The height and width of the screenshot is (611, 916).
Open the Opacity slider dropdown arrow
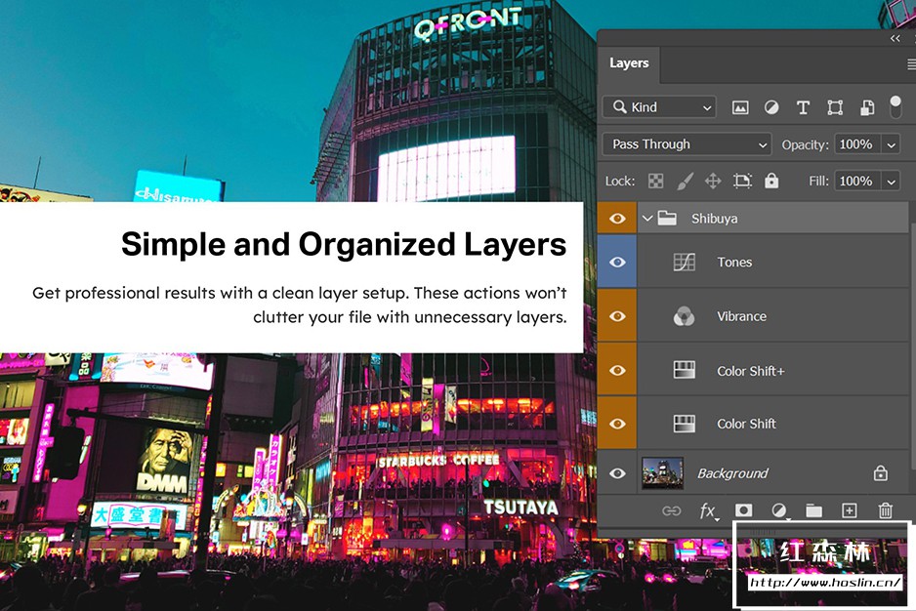[891, 144]
